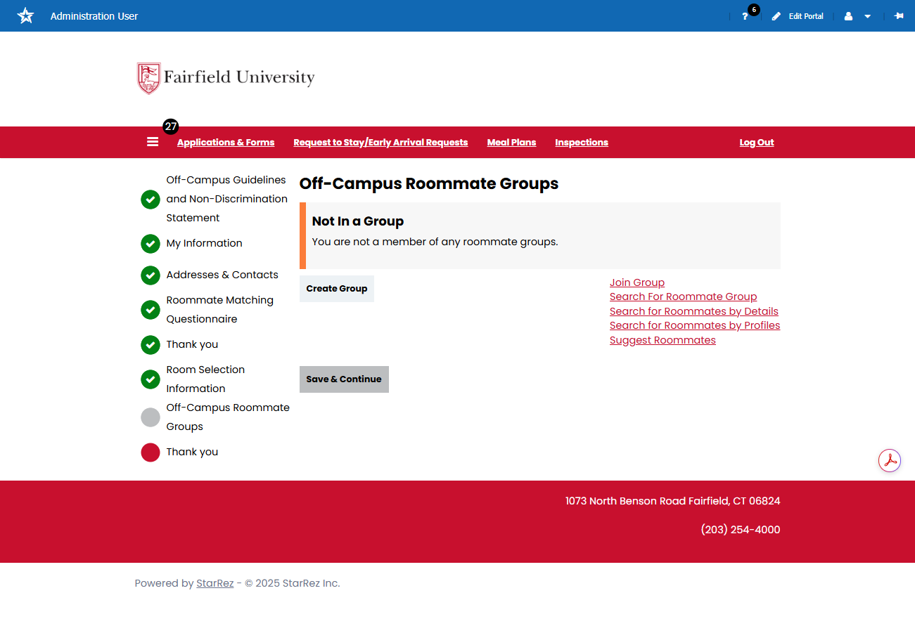Click the Fairfield University logo
The width and height of the screenshot is (915, 619).
pyautogui.click(x=226, y=78)
